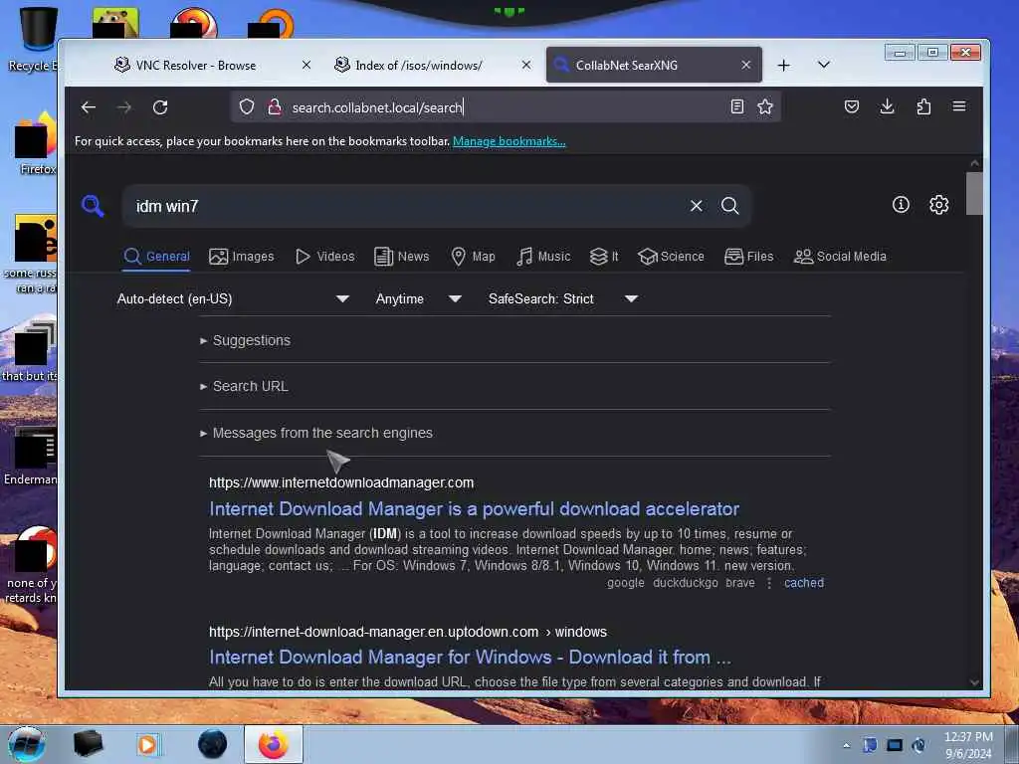Bookmark this page with the star icon
Screen dimensions: 1019x764
pos(765,106)
